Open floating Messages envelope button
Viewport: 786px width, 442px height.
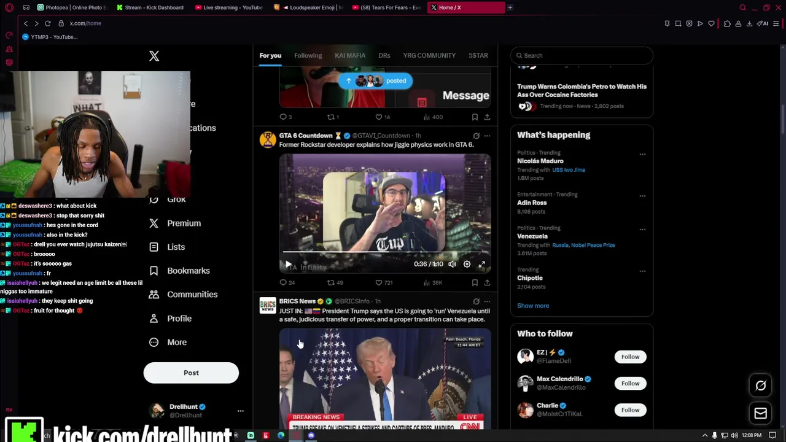[760, 413]
